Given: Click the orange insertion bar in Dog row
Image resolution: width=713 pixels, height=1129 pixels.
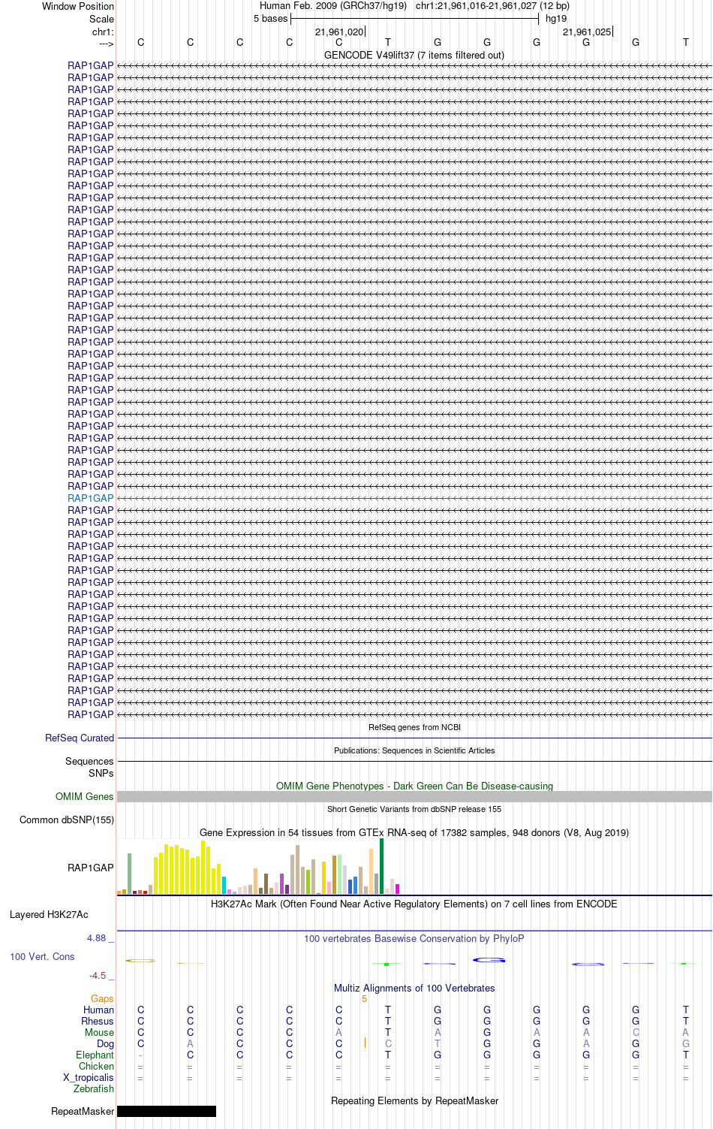Looking at the screenshot, I should click(365, 1043).
